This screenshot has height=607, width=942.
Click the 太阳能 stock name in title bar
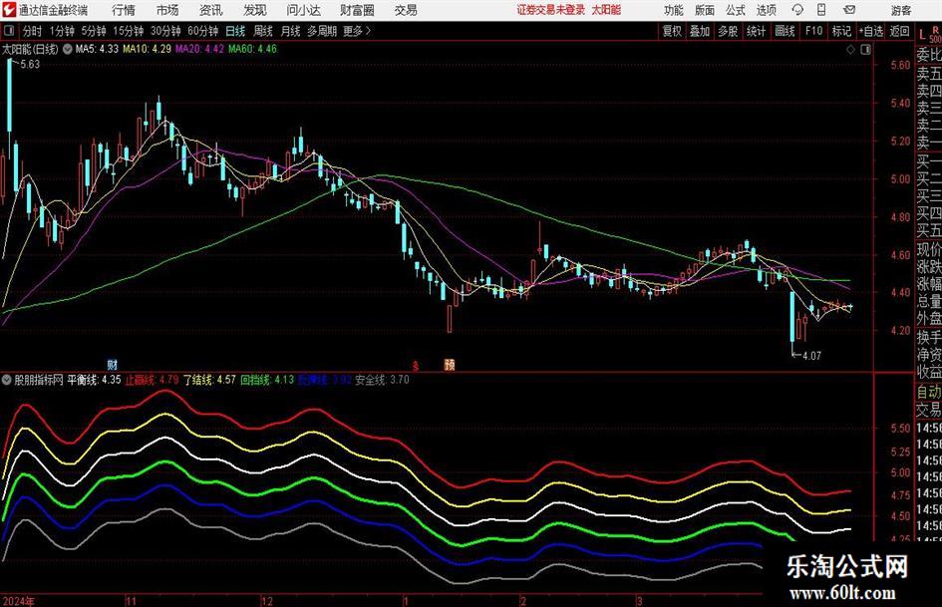(x=606, y=10)
